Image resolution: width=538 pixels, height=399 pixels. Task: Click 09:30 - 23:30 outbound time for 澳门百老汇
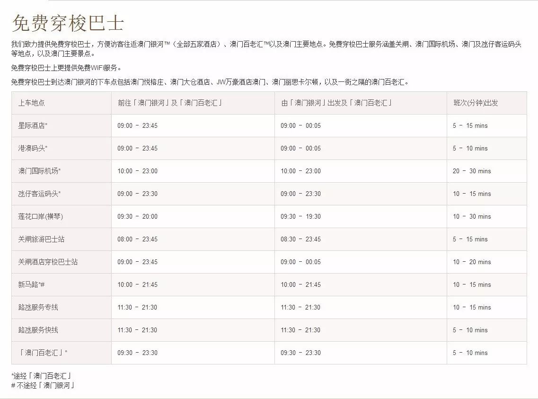tap(300, 353)
